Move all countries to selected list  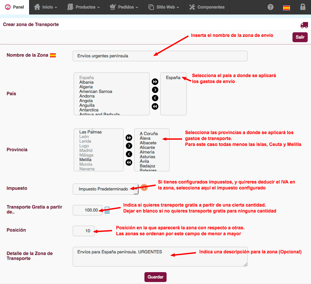pos(155,82)
